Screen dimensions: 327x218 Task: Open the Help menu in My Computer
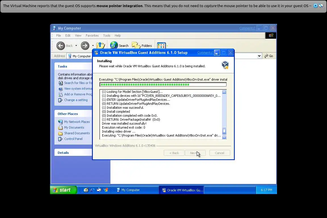(118, 35)
